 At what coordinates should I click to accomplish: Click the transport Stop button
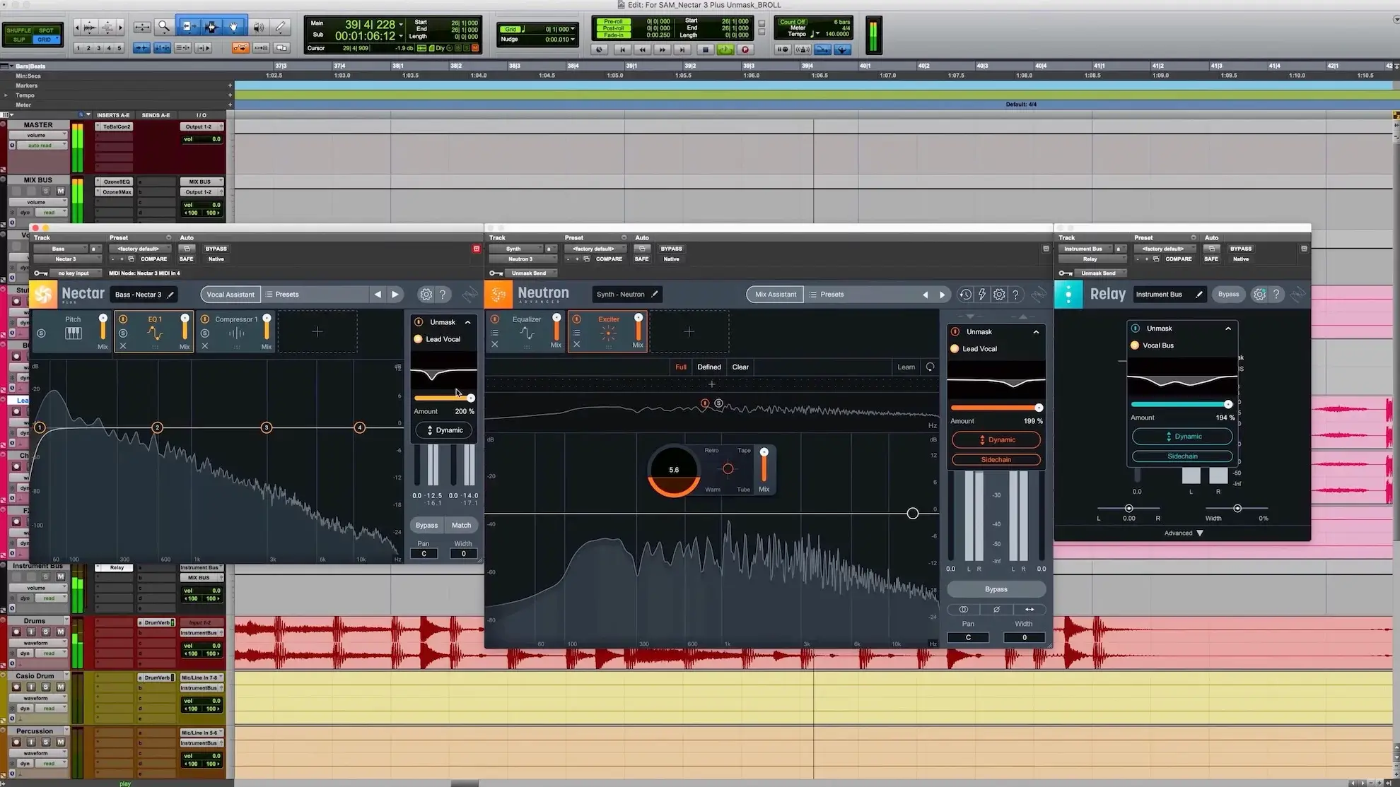coord(705,49)
